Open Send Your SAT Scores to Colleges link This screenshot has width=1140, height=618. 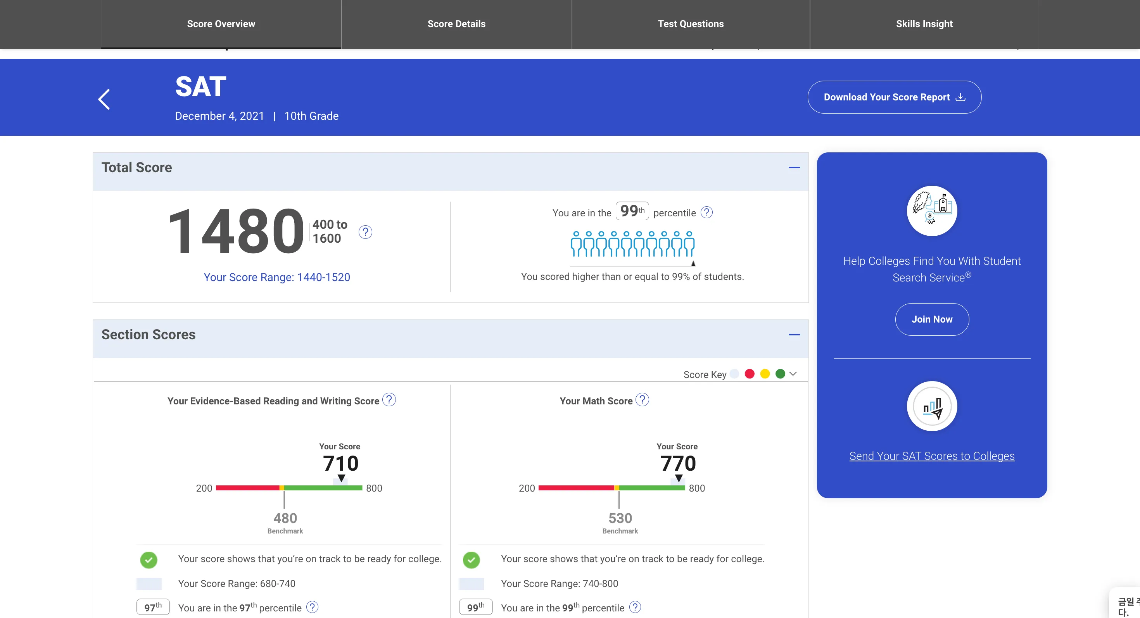coord(932,456)
